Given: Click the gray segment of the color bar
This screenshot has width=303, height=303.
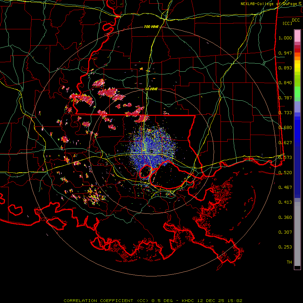Looking at the screenshot, I should [x=297, y=234].
